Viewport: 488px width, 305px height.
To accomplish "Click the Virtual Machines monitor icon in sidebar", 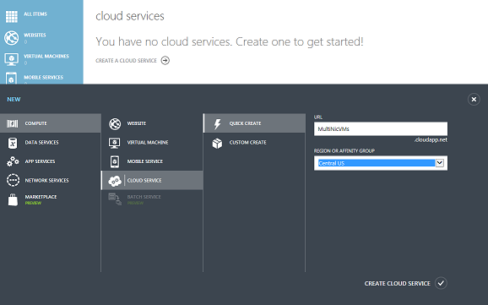I will point(12,59).
